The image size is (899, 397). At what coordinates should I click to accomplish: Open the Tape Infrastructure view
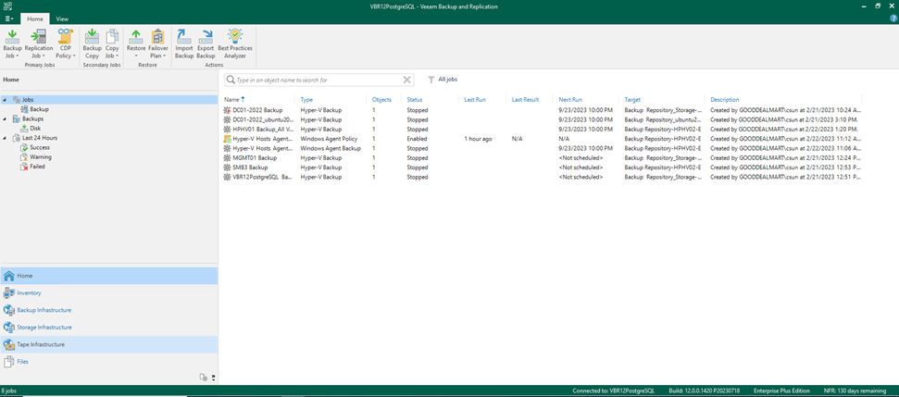109,344
